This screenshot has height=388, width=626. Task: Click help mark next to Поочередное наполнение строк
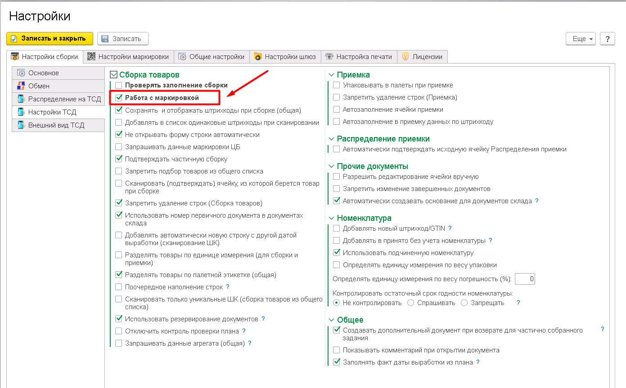coord(228,287)
